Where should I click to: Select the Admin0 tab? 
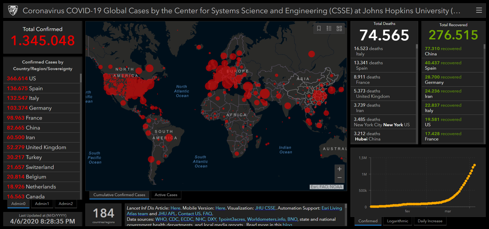pyautogui.click(x=18, y=204)
